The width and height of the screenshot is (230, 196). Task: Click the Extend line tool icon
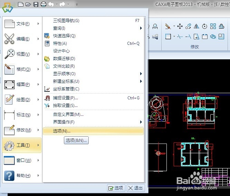tap(188, 37)
